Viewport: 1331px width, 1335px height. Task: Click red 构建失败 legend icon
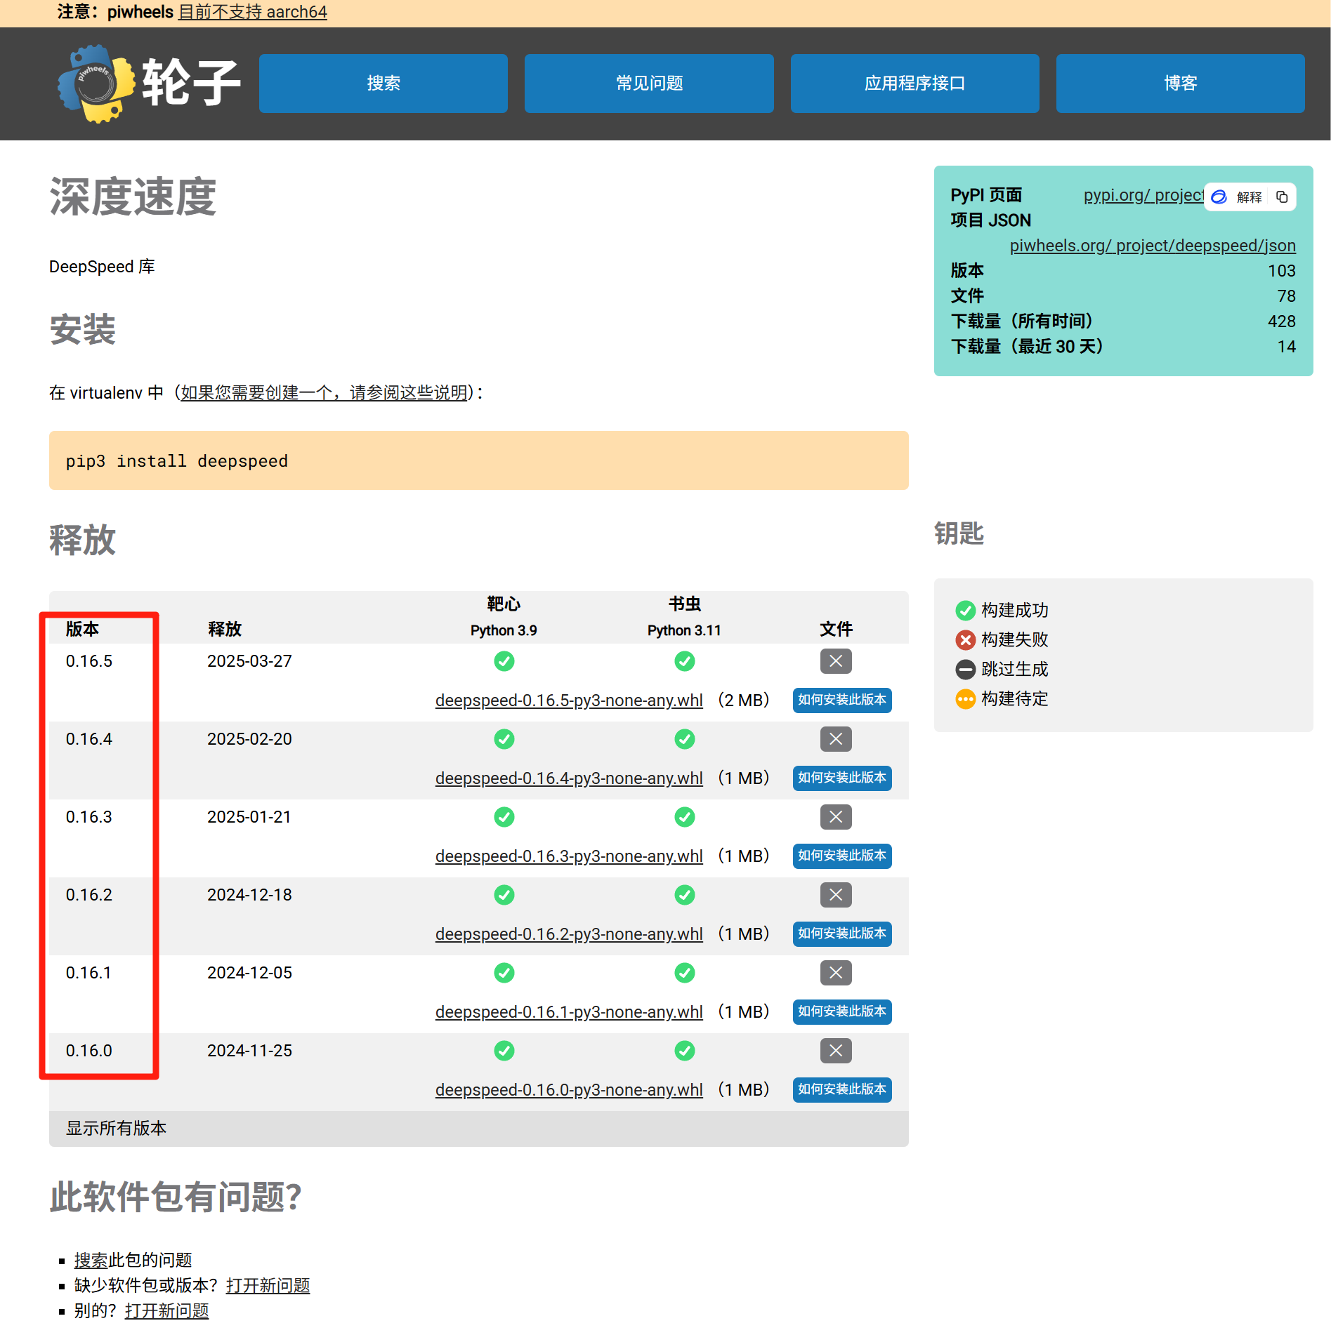(x=966, y=640)
